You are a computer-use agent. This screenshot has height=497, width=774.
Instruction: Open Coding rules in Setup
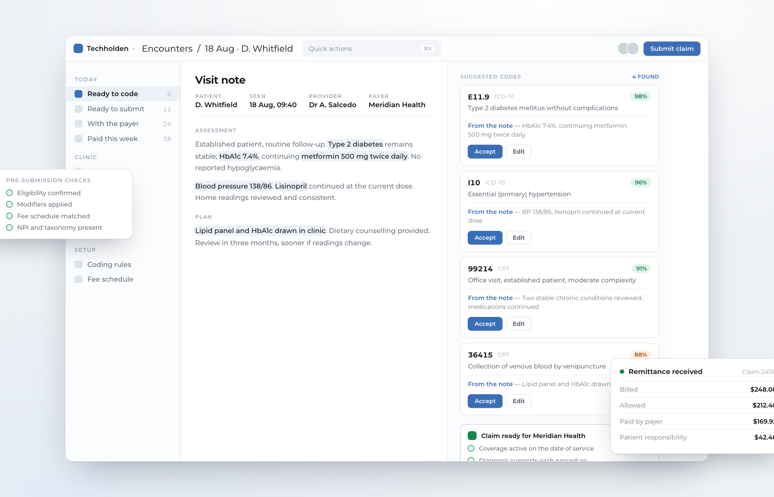coord(123,264)
